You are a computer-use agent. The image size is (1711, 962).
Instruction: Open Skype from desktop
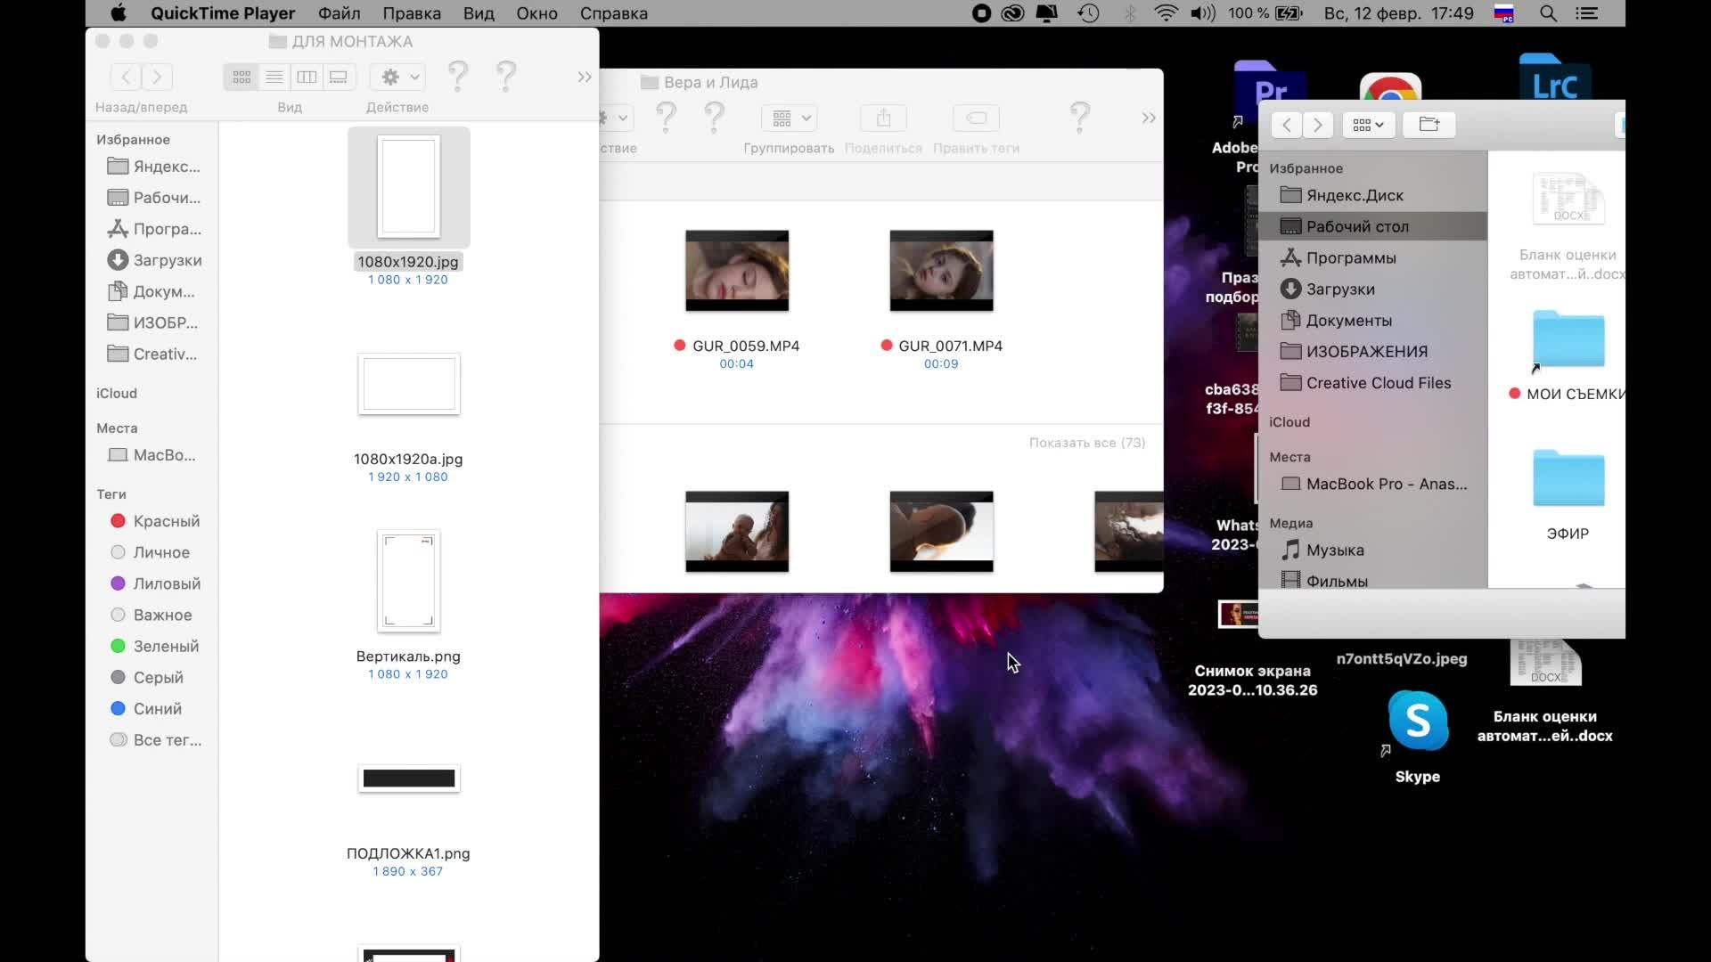point(1417,721)
